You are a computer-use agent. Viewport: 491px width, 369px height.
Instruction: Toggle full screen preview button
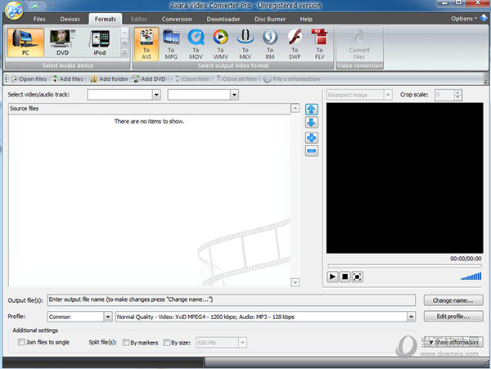pyautogui.click(x=358, y=277)
